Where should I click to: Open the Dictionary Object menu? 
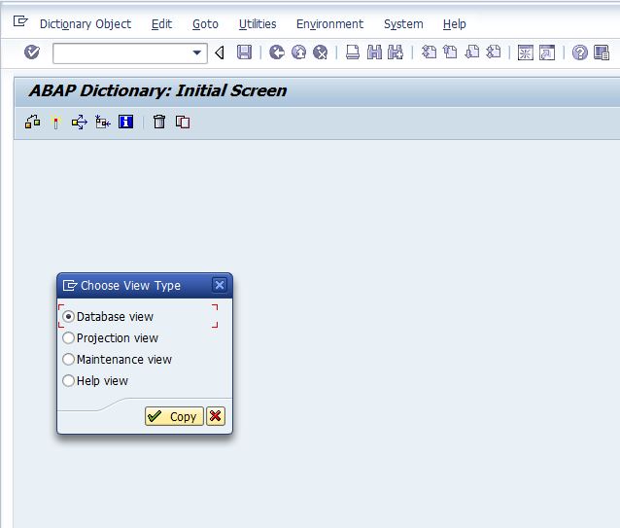[86, 24]
